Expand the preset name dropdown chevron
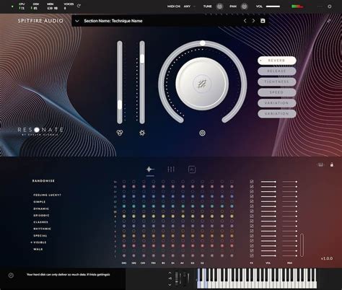Screen dimensions: 342x290 (77, 21)
